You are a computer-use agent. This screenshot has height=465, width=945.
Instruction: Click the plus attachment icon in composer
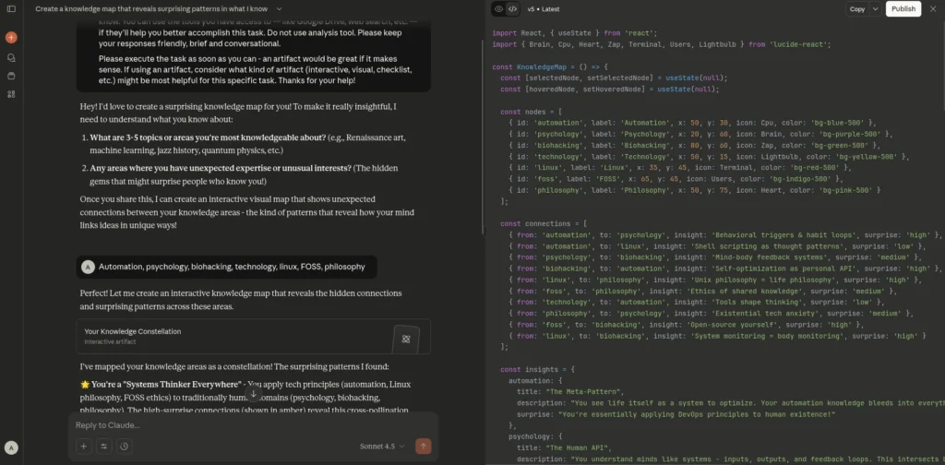click(x=83, y=447)
